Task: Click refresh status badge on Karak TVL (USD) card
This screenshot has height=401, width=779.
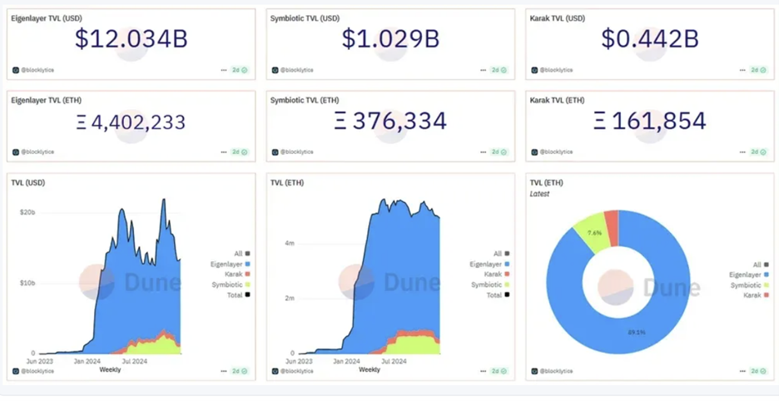Action: point(758,70)
